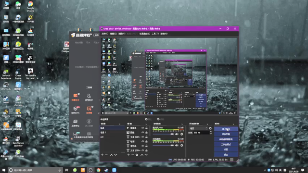Open source properties gear in Sources toolbar

137,155
